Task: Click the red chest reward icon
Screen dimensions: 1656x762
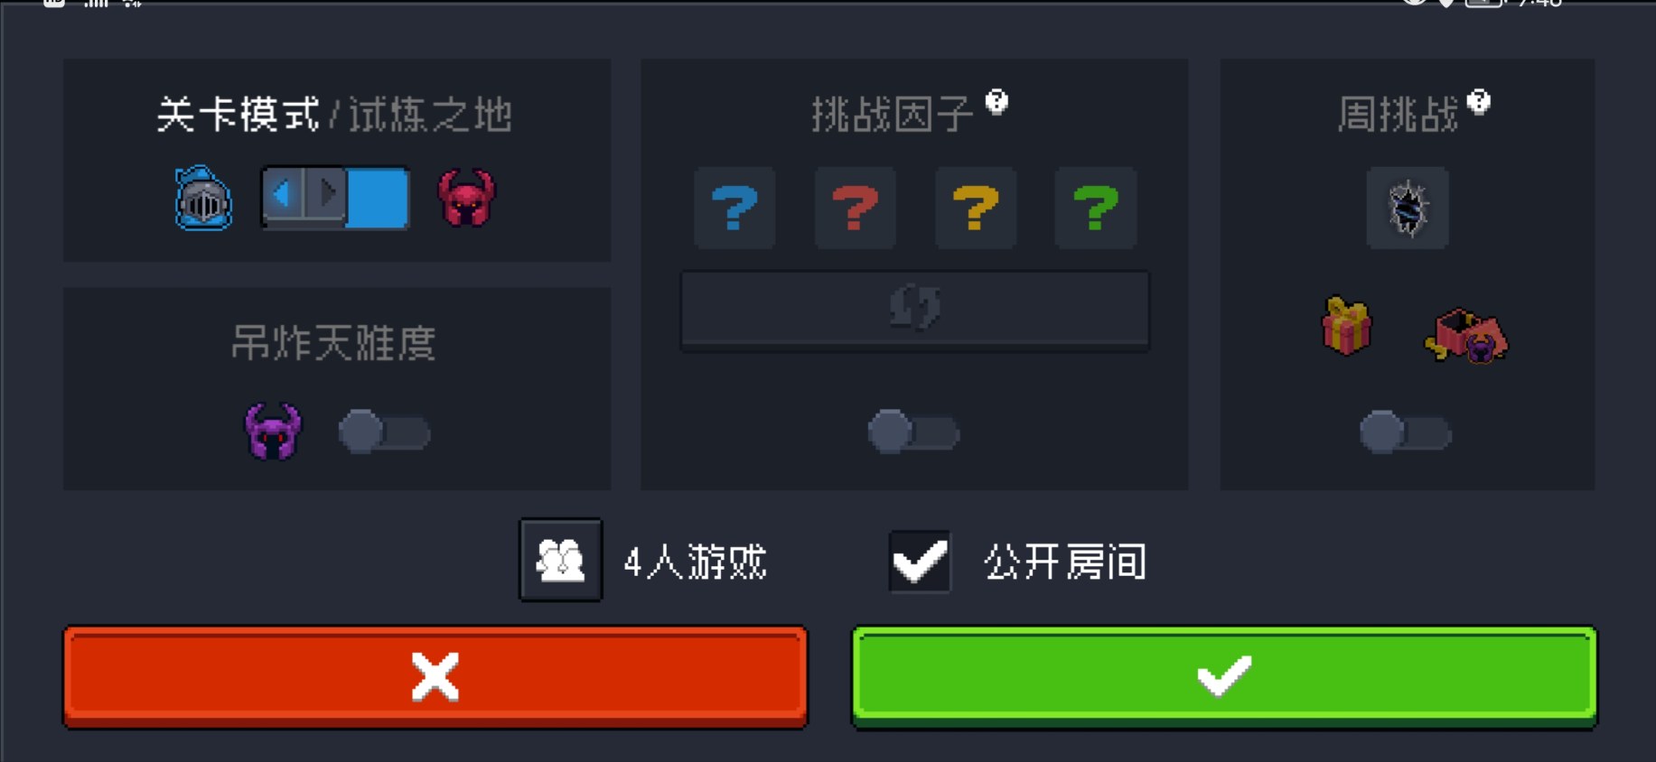Action: coord(1466,336)
